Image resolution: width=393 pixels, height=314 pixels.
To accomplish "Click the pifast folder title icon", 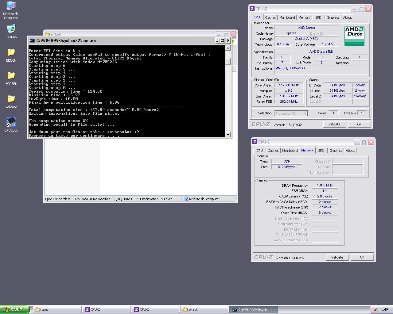I will pos(47,34).
